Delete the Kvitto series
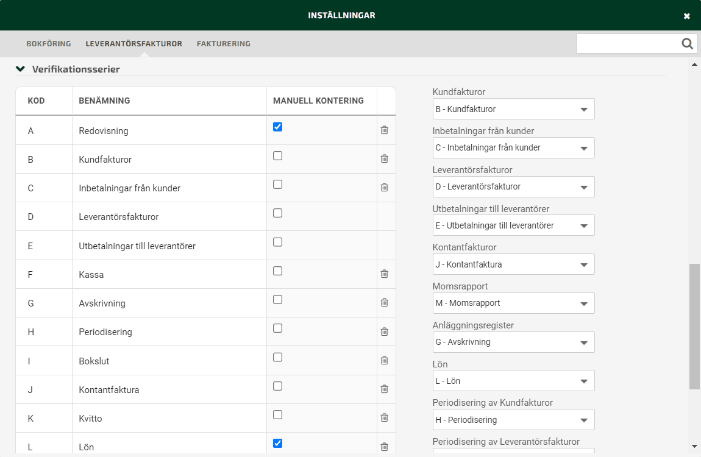 pyautogui.click(x=384, y=417)
